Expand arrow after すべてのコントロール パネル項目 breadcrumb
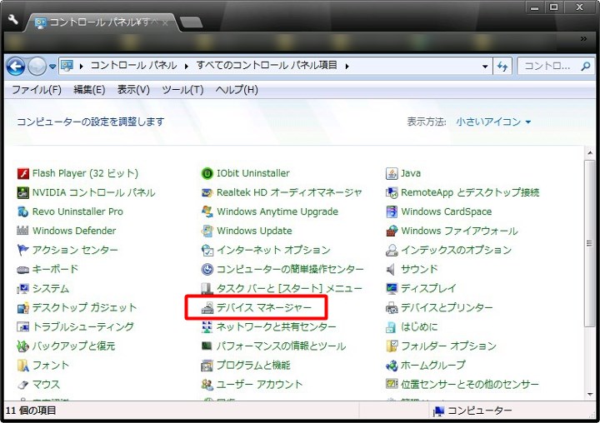This screenshot has height=423, width=600. [x=347, y=67]
